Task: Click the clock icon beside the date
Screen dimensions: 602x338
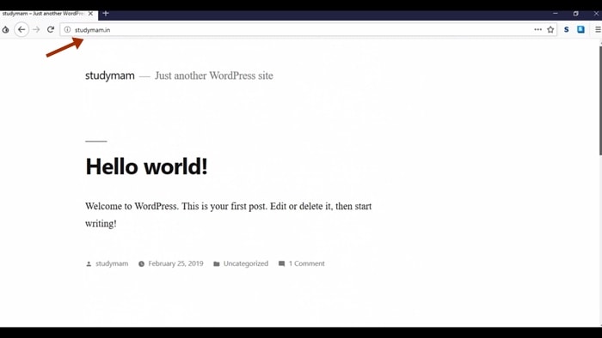Action: pyautogui.click(x=141, y=263)
